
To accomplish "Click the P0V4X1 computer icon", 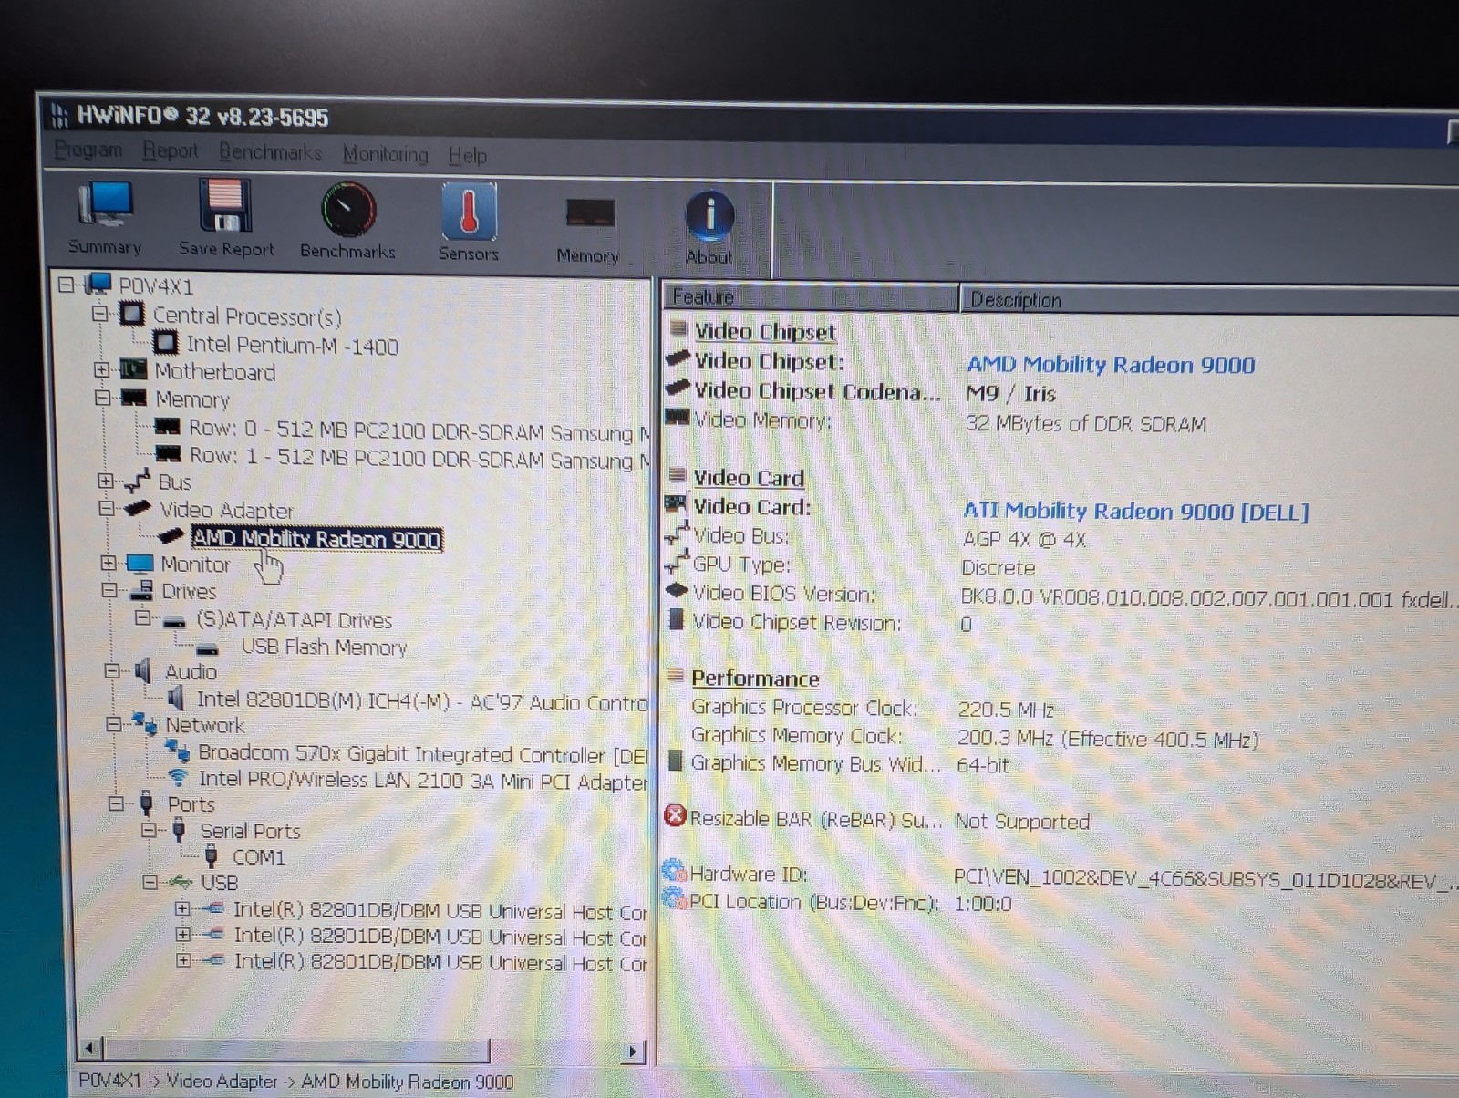I will click(98, 285).
